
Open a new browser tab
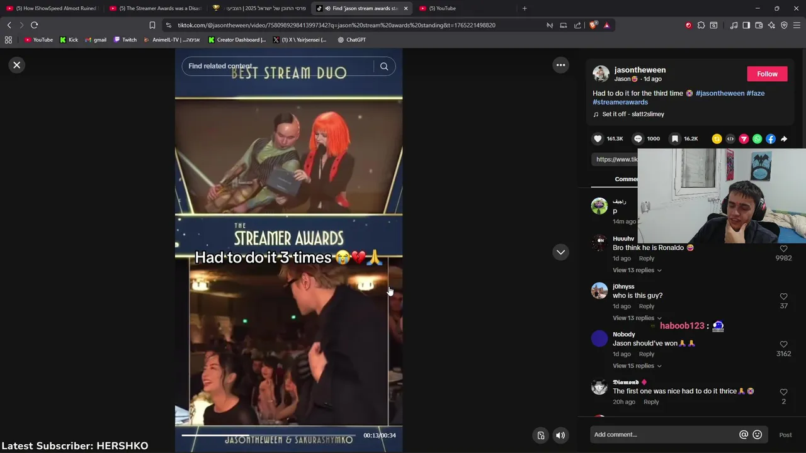[525, 8]
